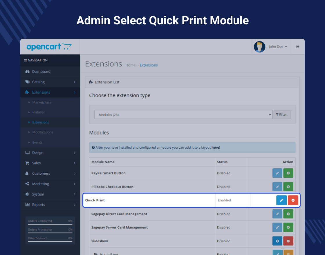Image resolution: width=325 pixels, height=255 pixels.
Task: Edit the Pilibaba Checkout Button module
Action: click(277, 187)
